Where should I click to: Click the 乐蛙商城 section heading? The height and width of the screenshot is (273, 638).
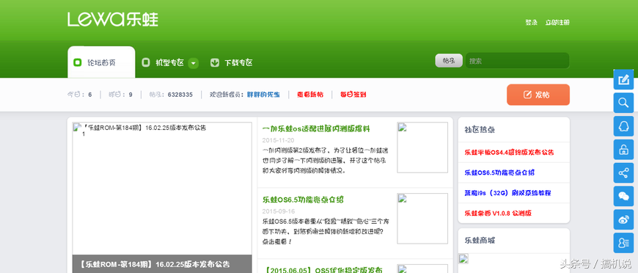[480, 241]
